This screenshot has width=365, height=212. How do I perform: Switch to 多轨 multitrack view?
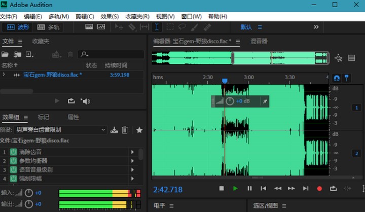tap(49, 27)
